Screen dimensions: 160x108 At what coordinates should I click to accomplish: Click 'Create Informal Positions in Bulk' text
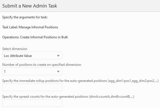coord(44,37)
